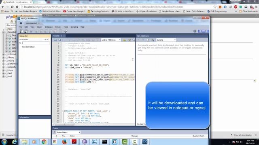Open the Query menu
The image size is (259, 145).
40,27
